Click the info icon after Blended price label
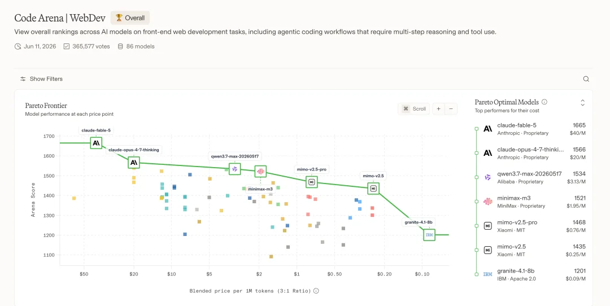Viewport: 610px width, 306px height. point(316,291)
